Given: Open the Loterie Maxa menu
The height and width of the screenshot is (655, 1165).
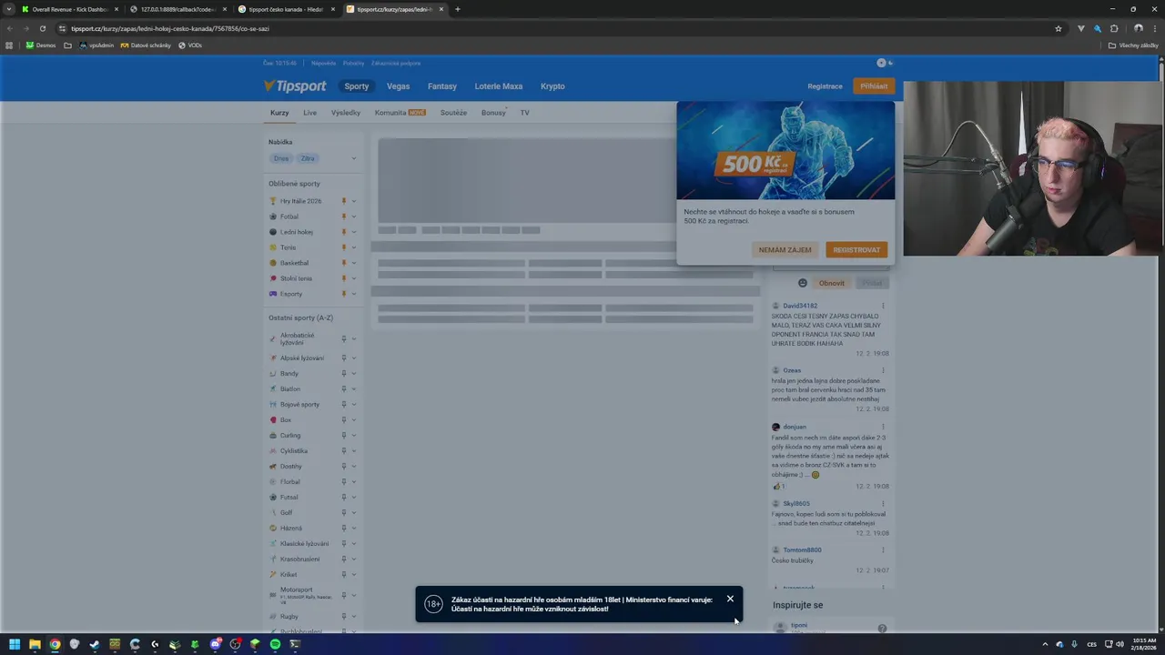Looking at the screenshot, I should (499, 86).
